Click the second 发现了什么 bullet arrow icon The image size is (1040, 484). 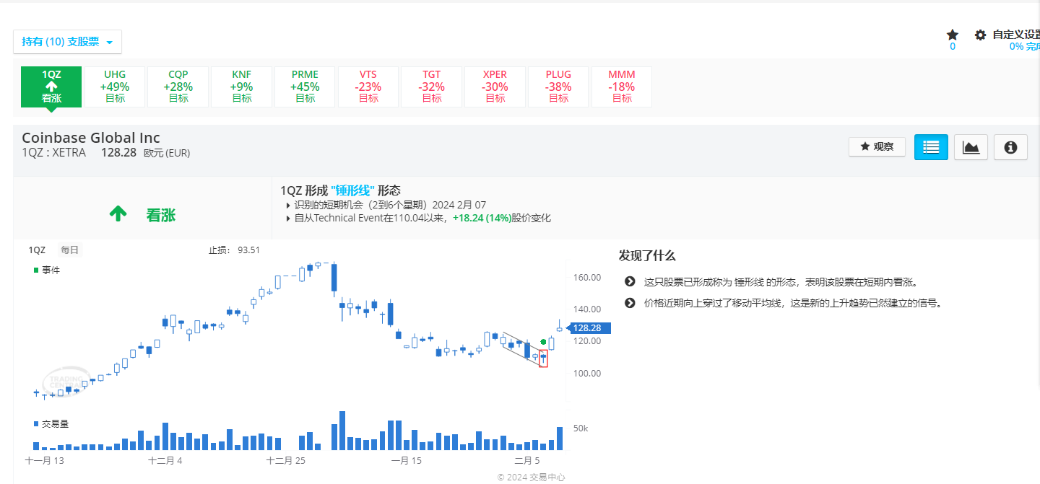point(630,303)
